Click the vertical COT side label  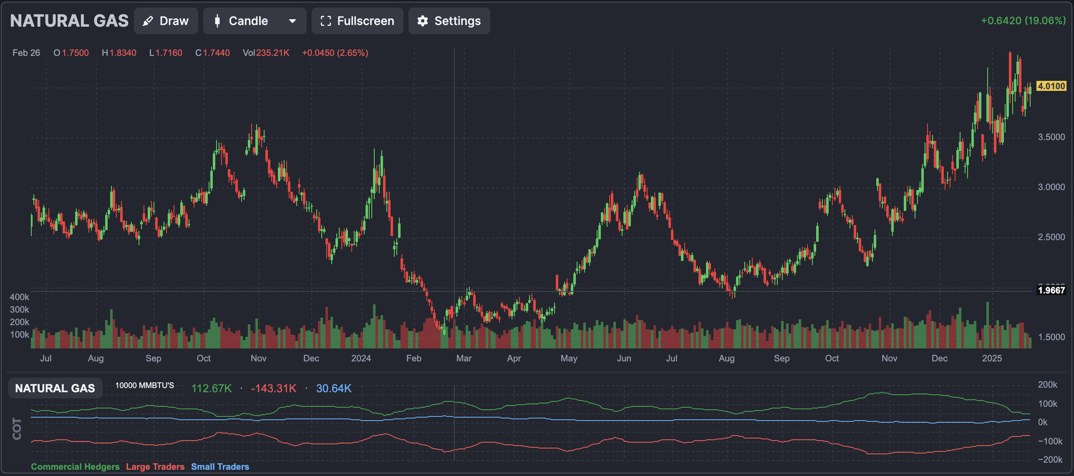[x=17, y=429]
